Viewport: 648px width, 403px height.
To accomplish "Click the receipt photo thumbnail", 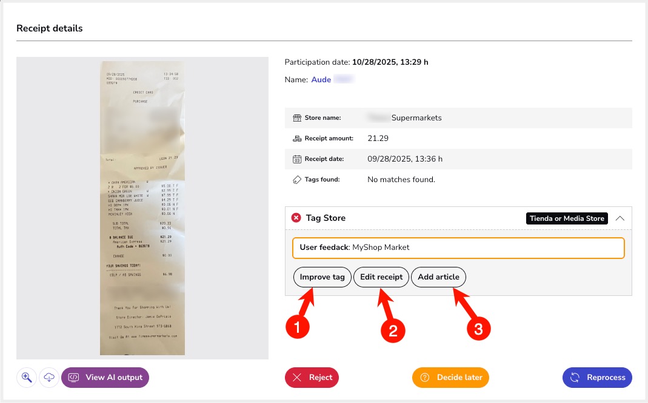I will [x=142, y=208].
